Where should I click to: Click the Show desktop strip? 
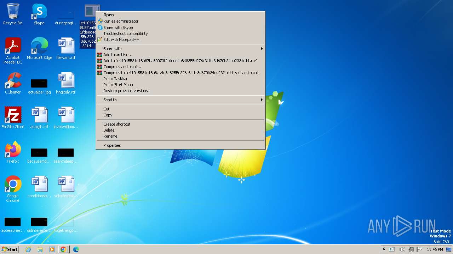pyautogui.click(x=449, y=249)
